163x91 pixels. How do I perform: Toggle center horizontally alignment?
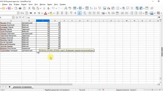click(62, 13)
